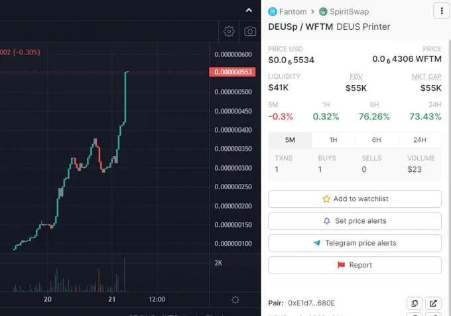Click the WFTM price value 4306 WFTM

coord(407,59)
